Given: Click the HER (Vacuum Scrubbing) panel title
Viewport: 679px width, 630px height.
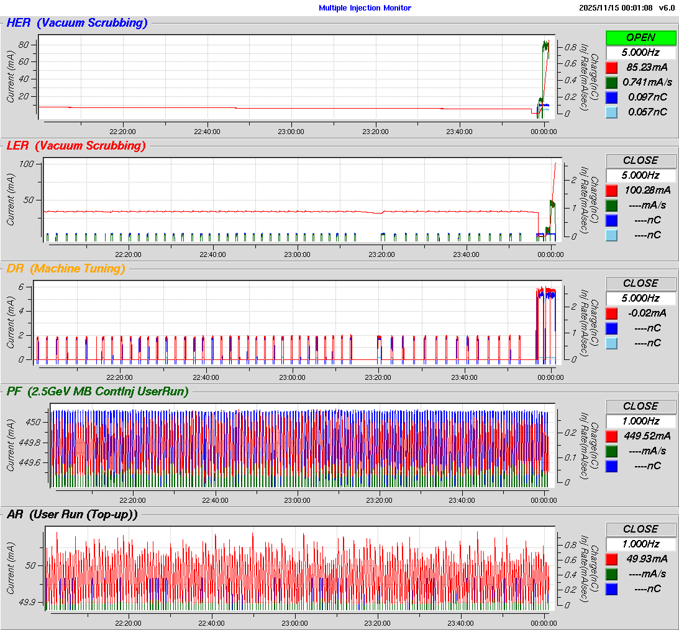Looking at the screenshot, I should [77, 24].
